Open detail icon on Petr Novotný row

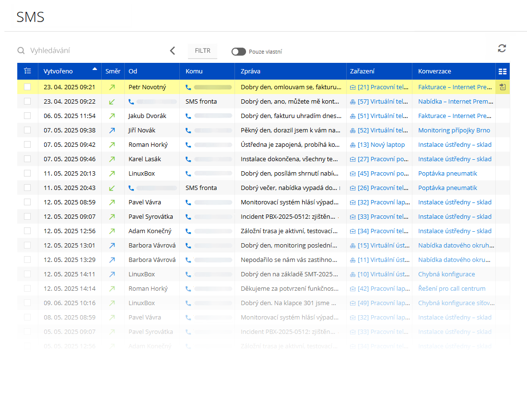pos(503,87)
